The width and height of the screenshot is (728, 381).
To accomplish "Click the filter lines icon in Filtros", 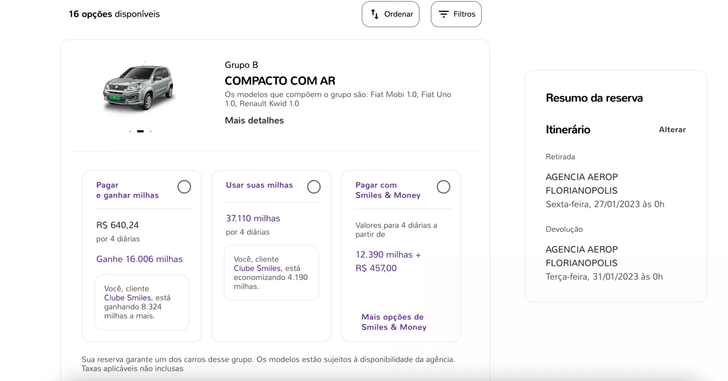I will (x=444, y=14).
